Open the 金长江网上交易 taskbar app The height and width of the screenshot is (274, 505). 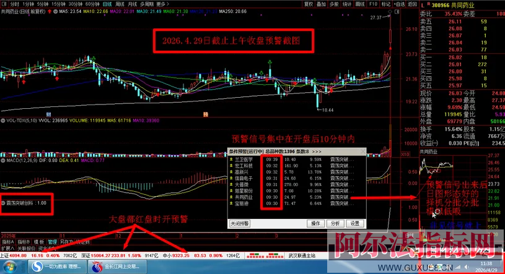(x=117, y=267)
